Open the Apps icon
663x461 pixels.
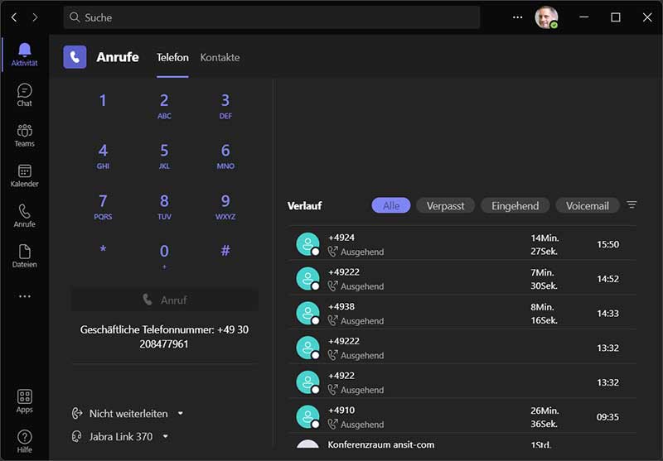24,401
